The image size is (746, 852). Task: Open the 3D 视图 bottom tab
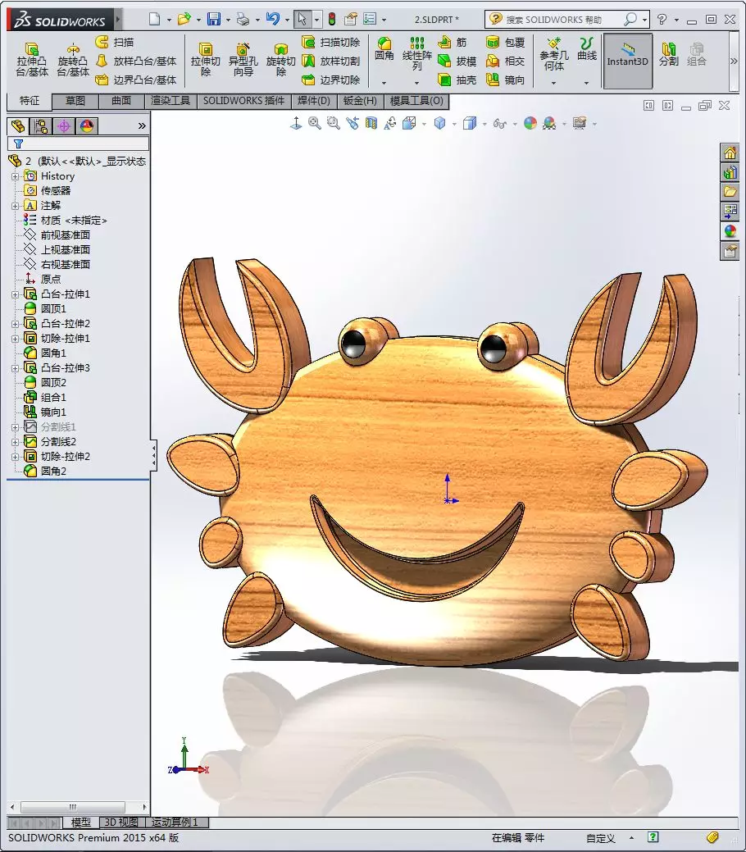click(121, 822)
